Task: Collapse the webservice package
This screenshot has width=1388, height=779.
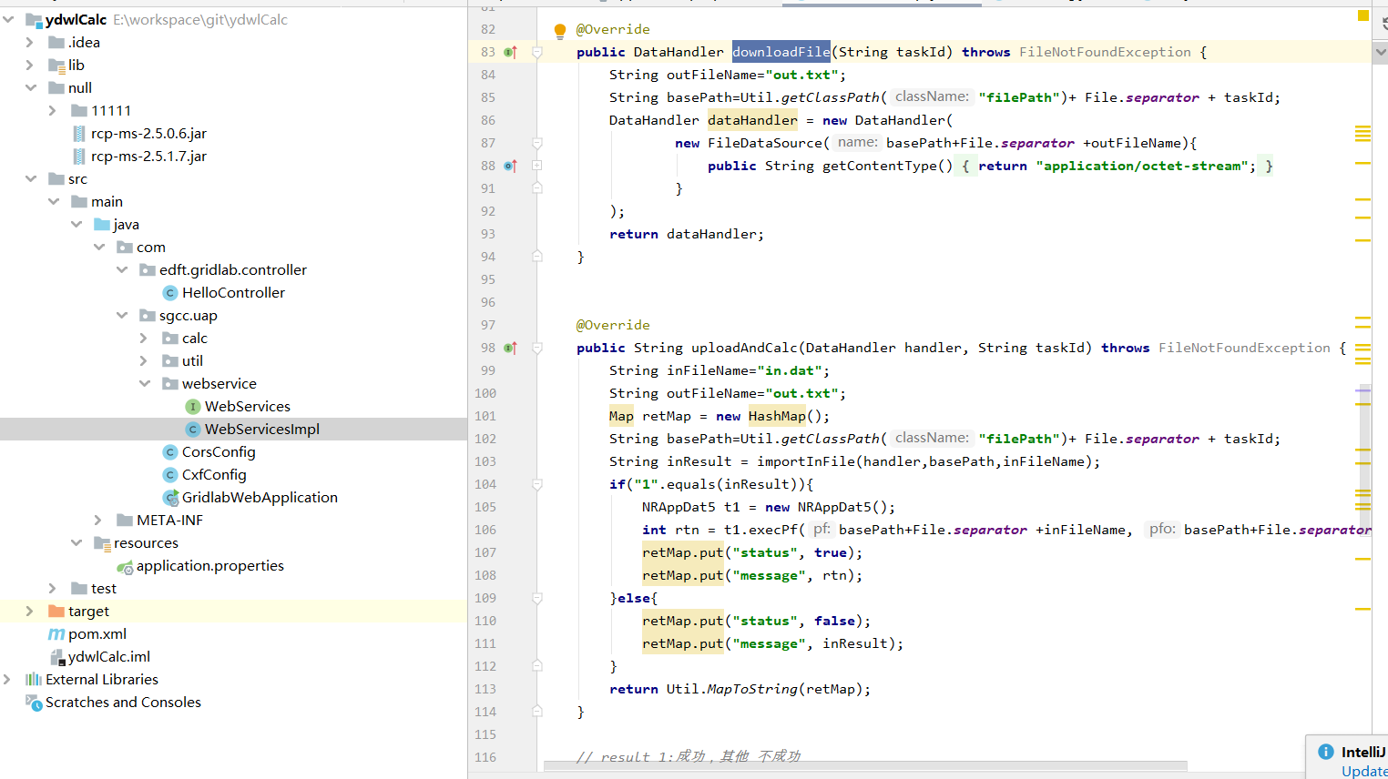Action: point(144,383)
